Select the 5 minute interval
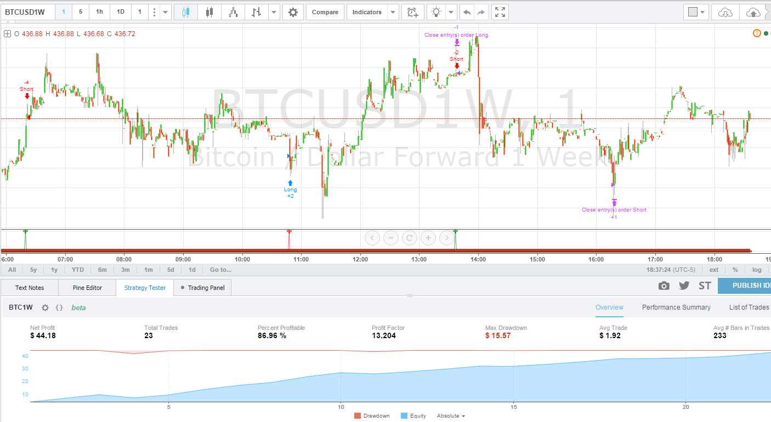The image size is (771, 422). point(81,12)
